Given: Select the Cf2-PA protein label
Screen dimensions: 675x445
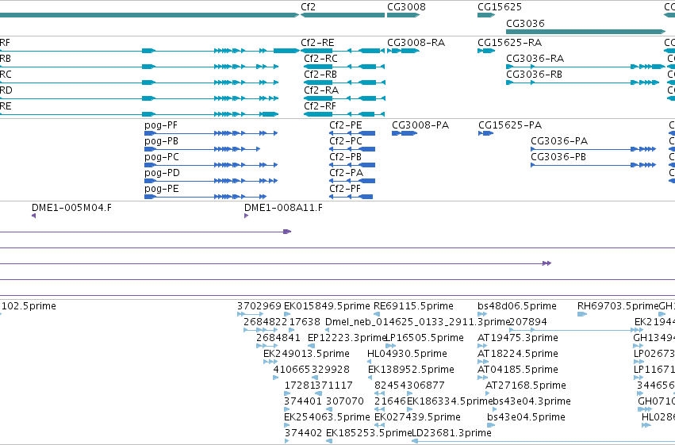Looking at the screenshot, I should (346, 173).
